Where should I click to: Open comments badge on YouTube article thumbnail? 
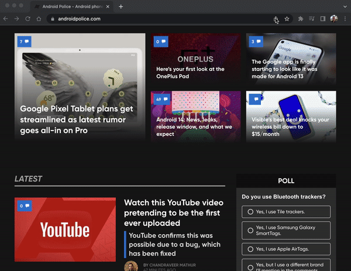[25, 205]
